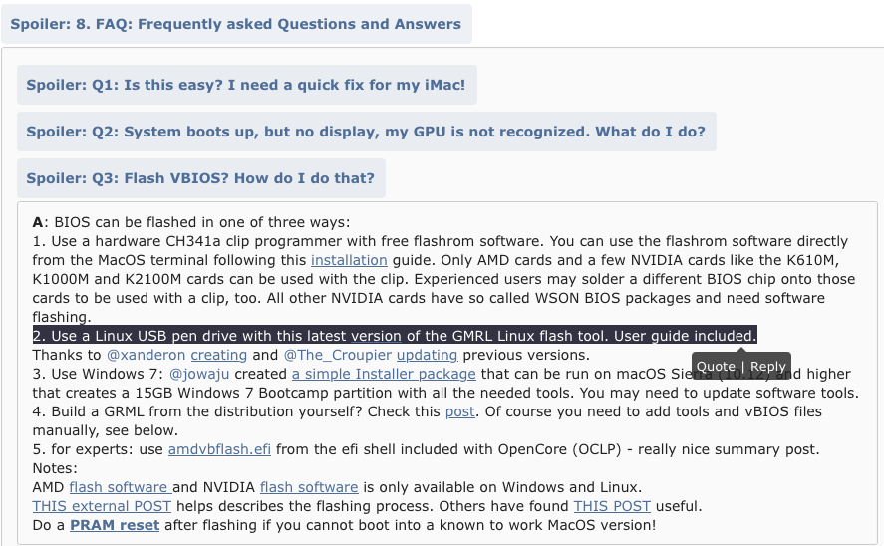The width and height of the screenshot is (884, 546).
Task: Follow the 'creating' link
Action: click(218, 355)
